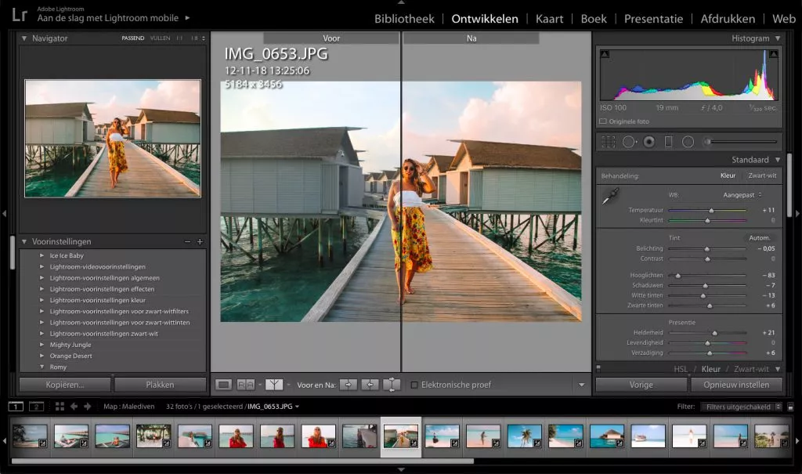Hide the right panel group arrow
The image size is (802, 474).
click(797, 213)
